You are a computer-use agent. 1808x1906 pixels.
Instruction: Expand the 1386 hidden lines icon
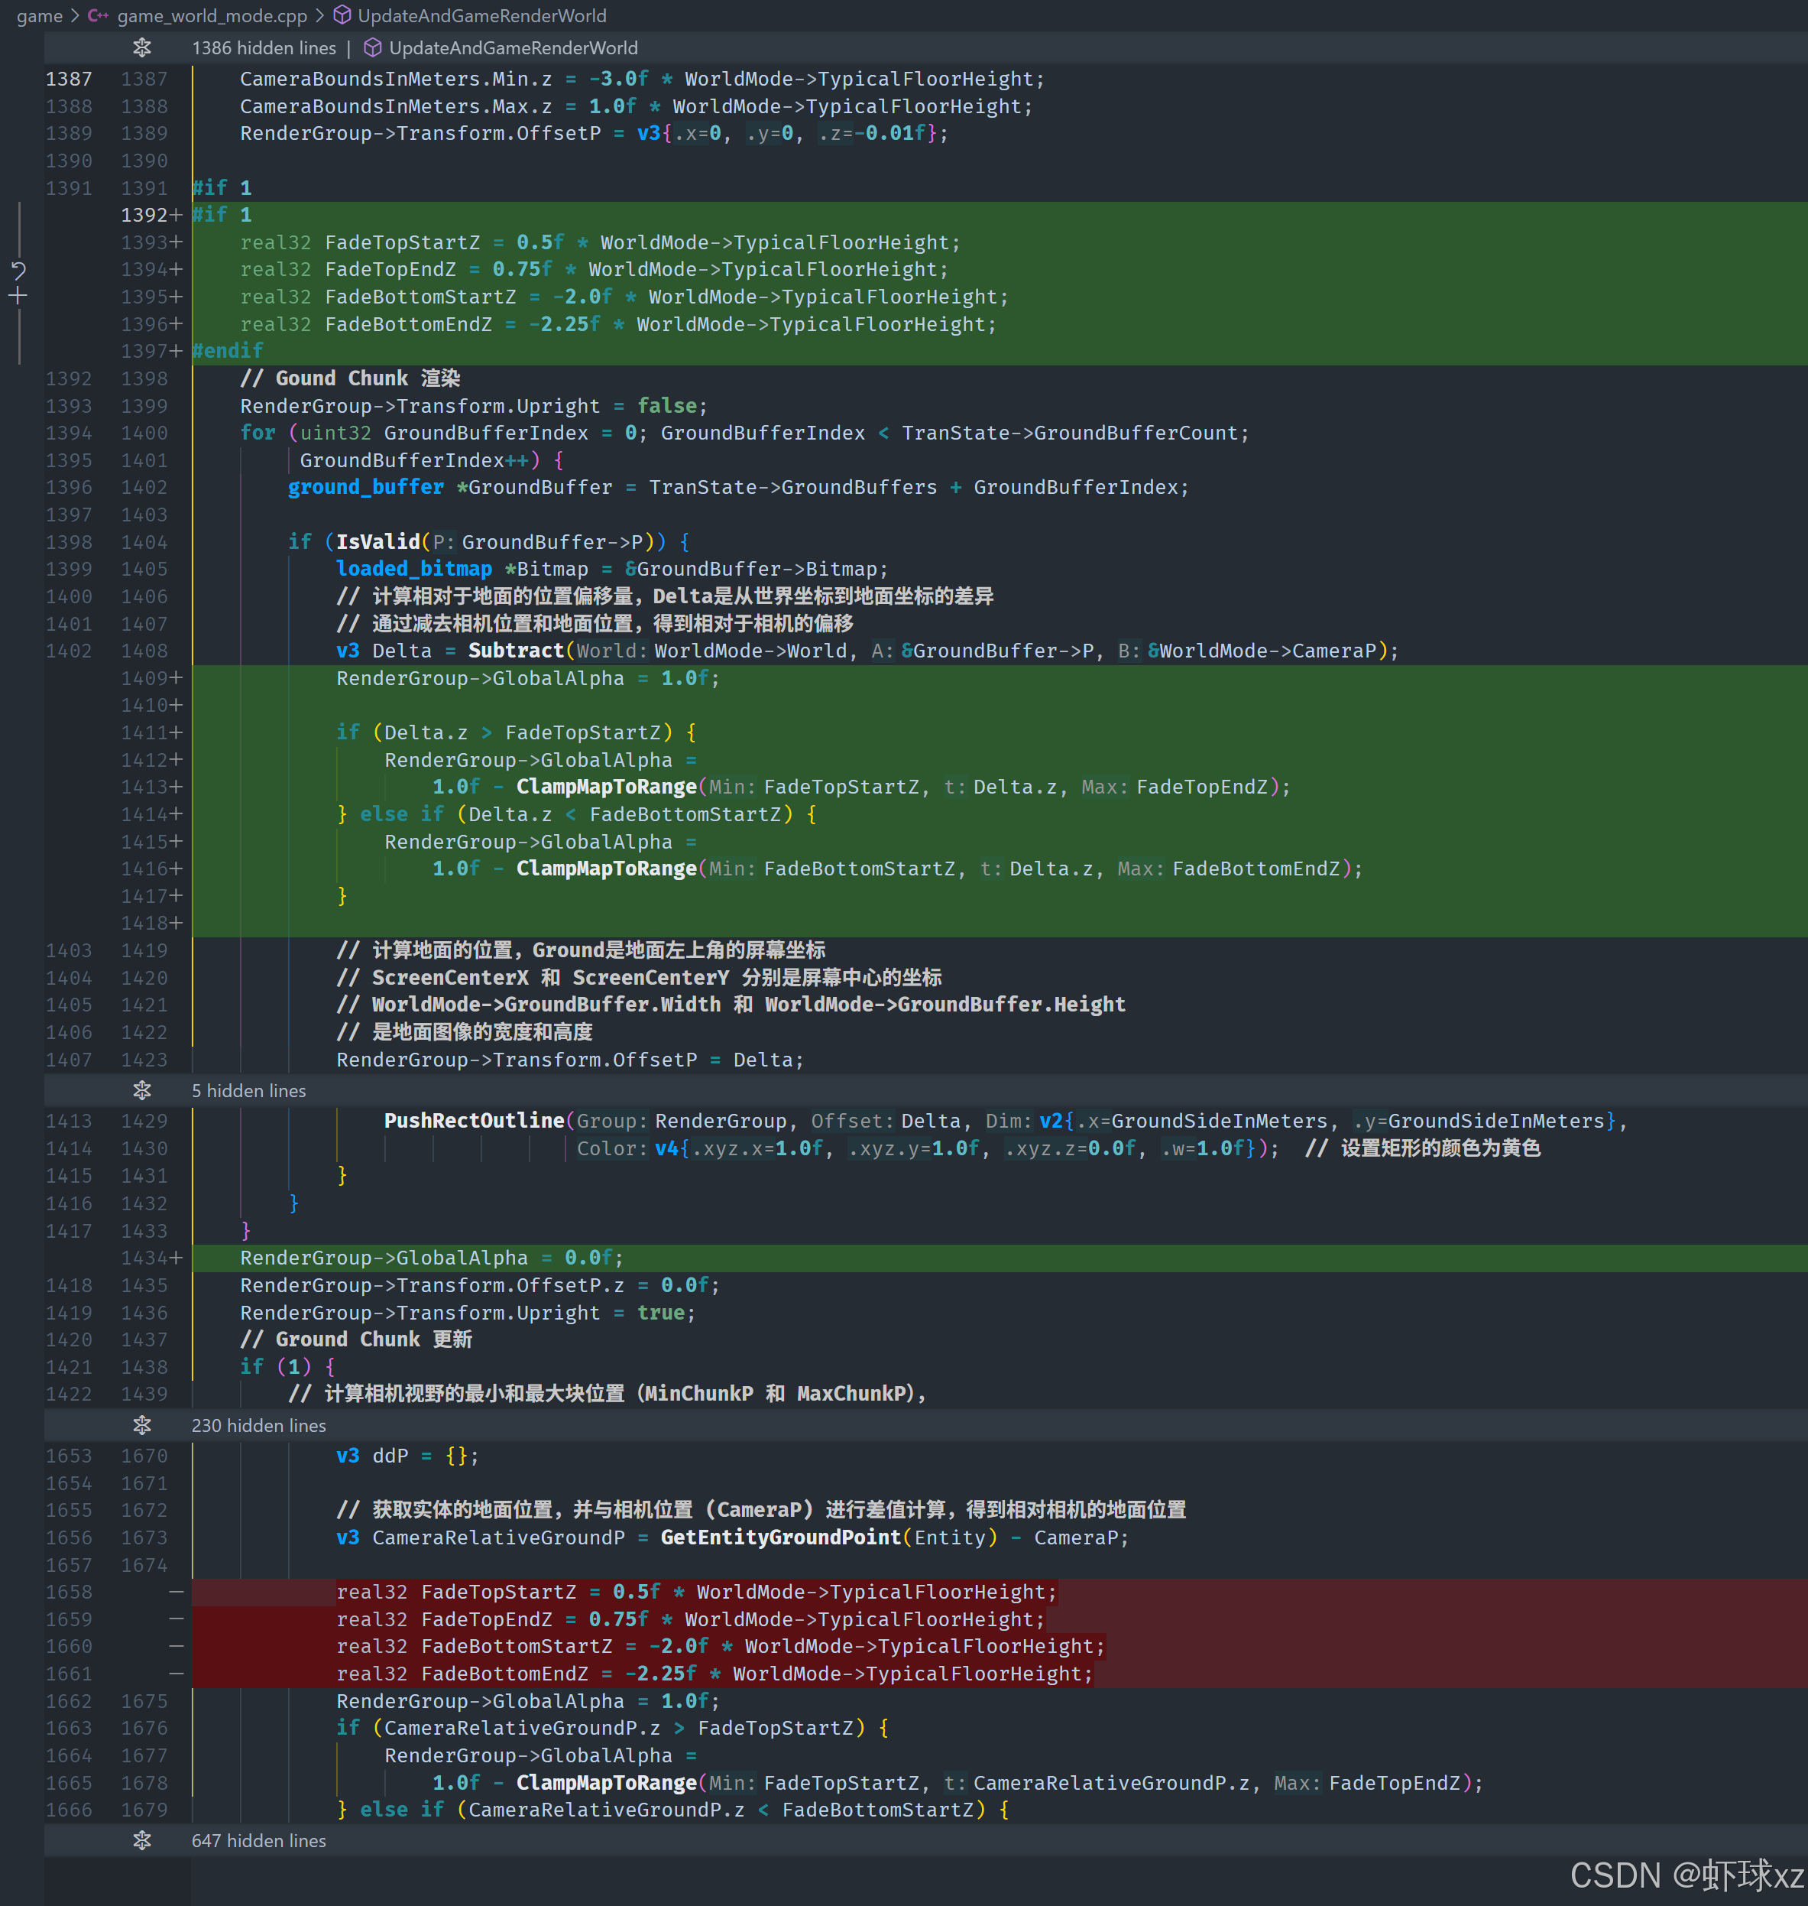(x=141, y=47)
